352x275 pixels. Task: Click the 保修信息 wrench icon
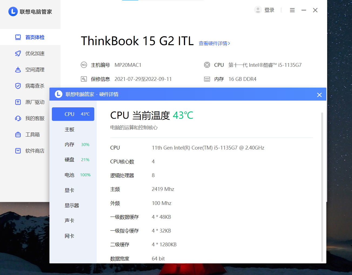point(84,79)
